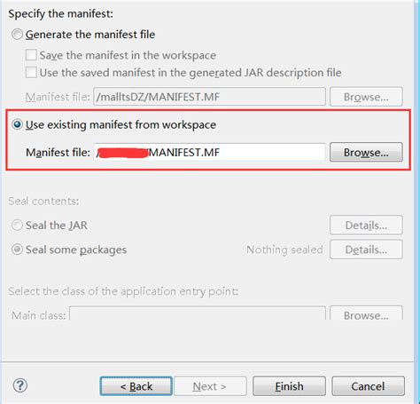Click the Nothing sealed status label
This screenshot has width=420, height=404.
[284, 250]
